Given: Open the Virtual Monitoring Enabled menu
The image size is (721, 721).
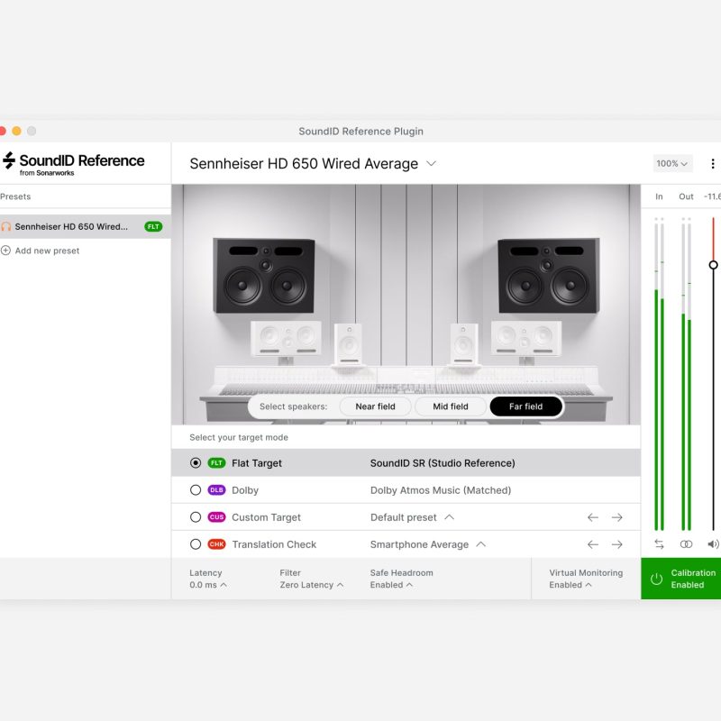Looking at the screenshot, I should [586, 579].
